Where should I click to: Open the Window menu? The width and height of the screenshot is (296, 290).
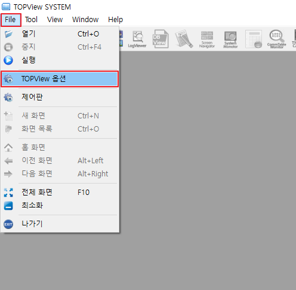click(x=85, y=20)
